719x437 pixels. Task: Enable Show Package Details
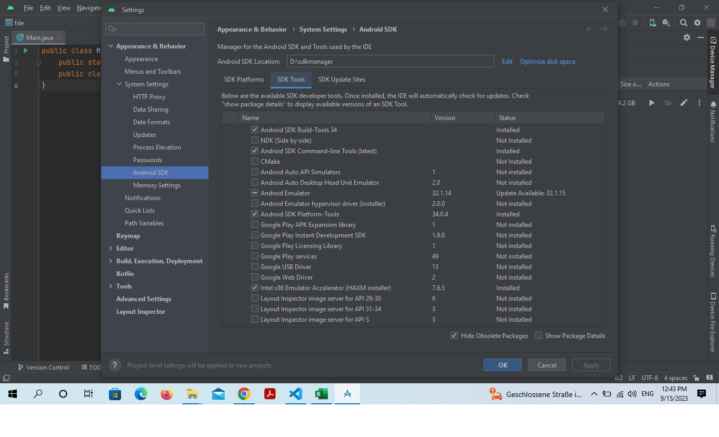tap(538, 335)
